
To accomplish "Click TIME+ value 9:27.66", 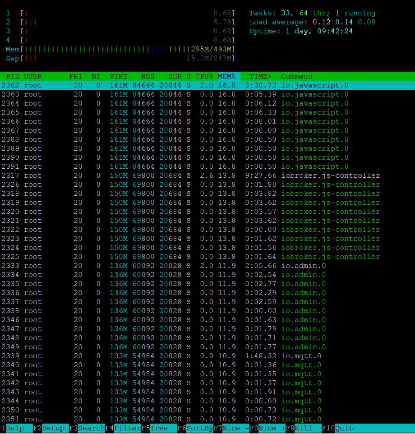I will (261, 175).
